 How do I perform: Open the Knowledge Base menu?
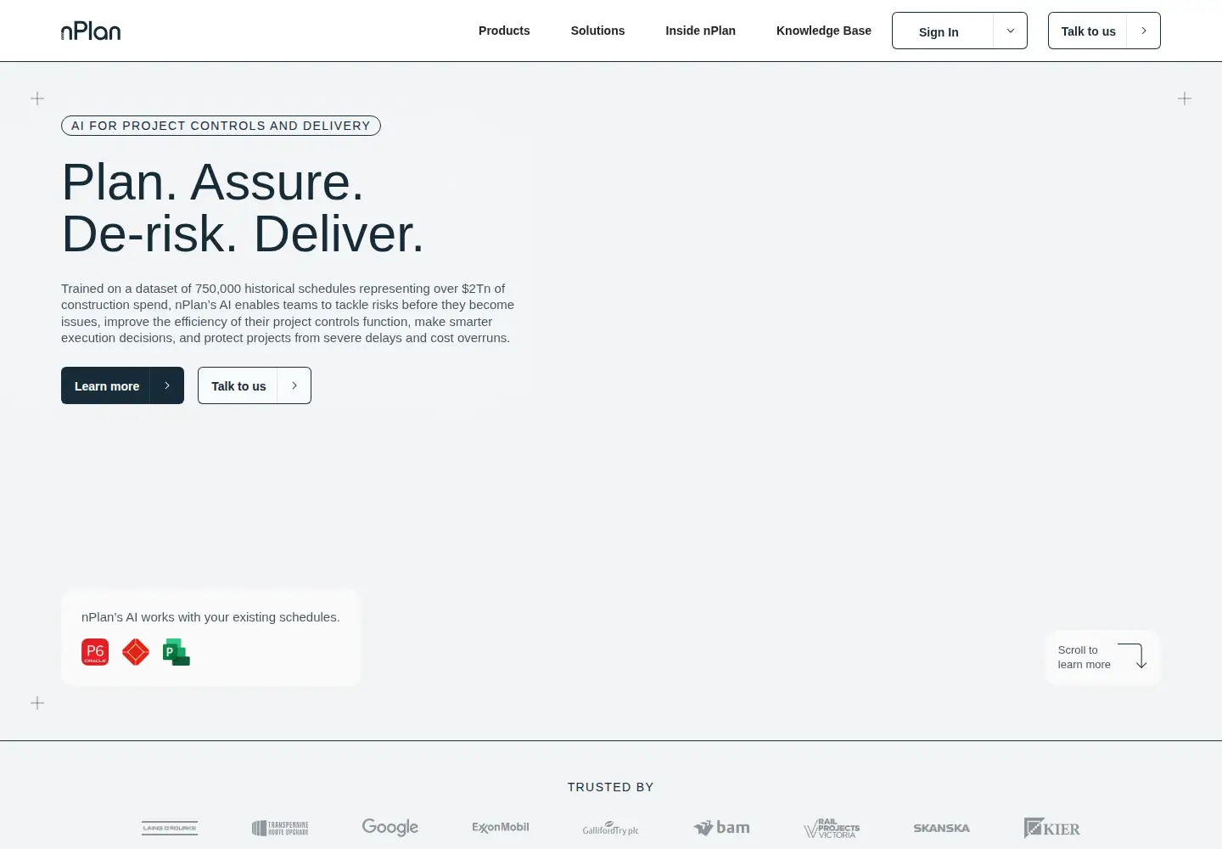[824, 31]
